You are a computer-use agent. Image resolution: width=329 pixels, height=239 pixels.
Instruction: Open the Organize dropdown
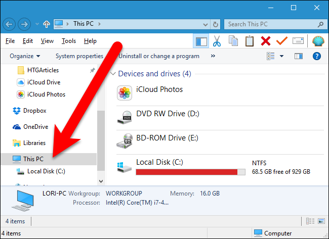point(25,56)
